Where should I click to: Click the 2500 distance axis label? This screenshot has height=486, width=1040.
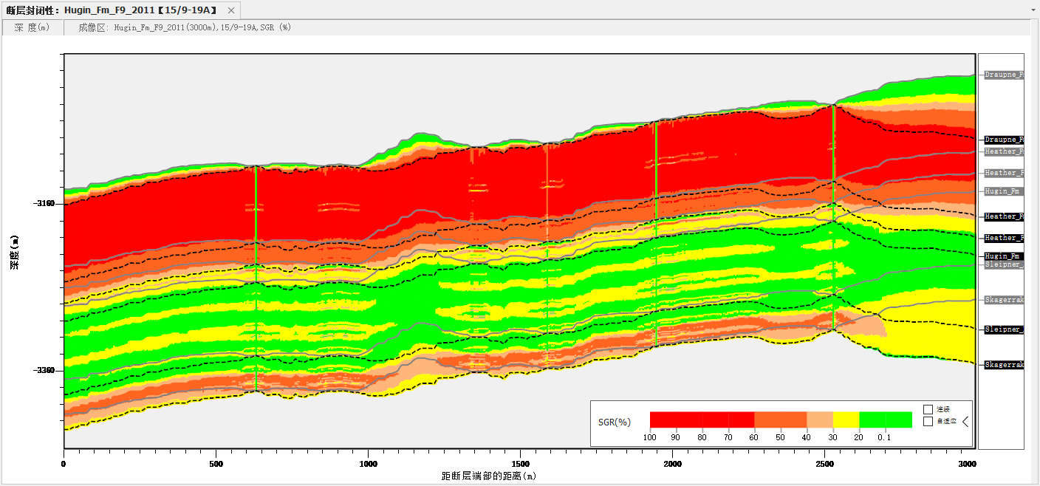point(824,464)
